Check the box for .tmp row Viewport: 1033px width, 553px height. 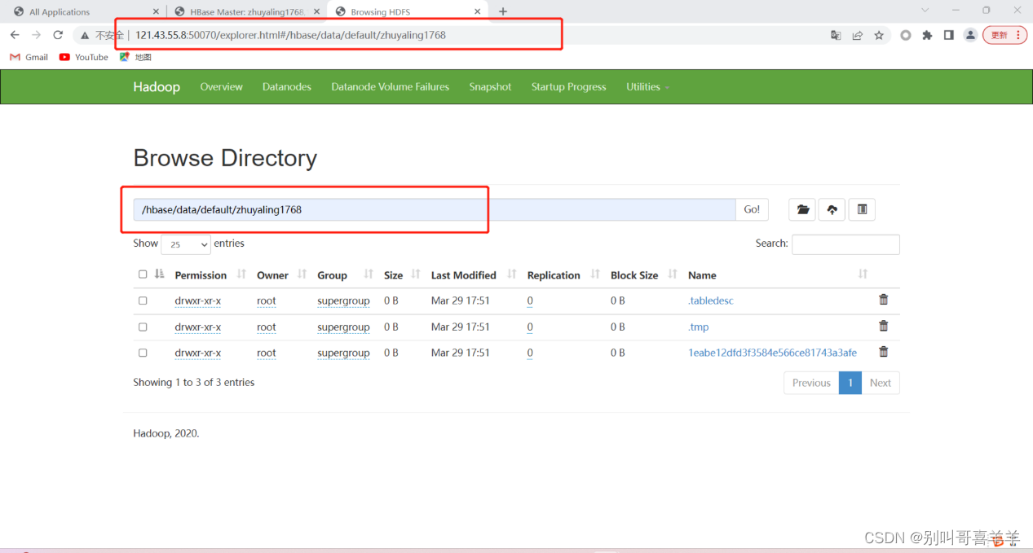click(x=143, y=327)
